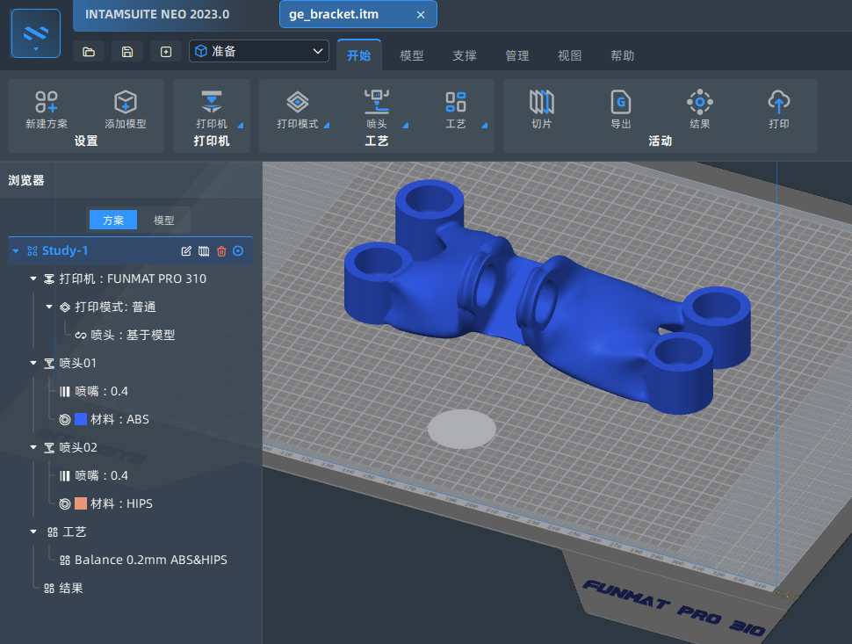Click the blue ABS material color swatch
This screenshot has width=852, height=644.
click(81, 419)
